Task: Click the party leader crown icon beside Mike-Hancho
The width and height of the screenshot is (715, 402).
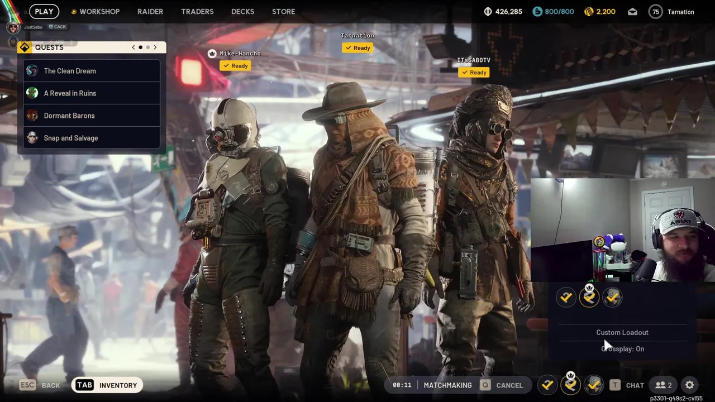Action: click(x=212, y=54)
